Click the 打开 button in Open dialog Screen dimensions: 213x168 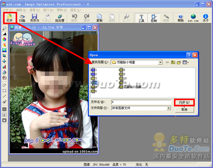184,102
